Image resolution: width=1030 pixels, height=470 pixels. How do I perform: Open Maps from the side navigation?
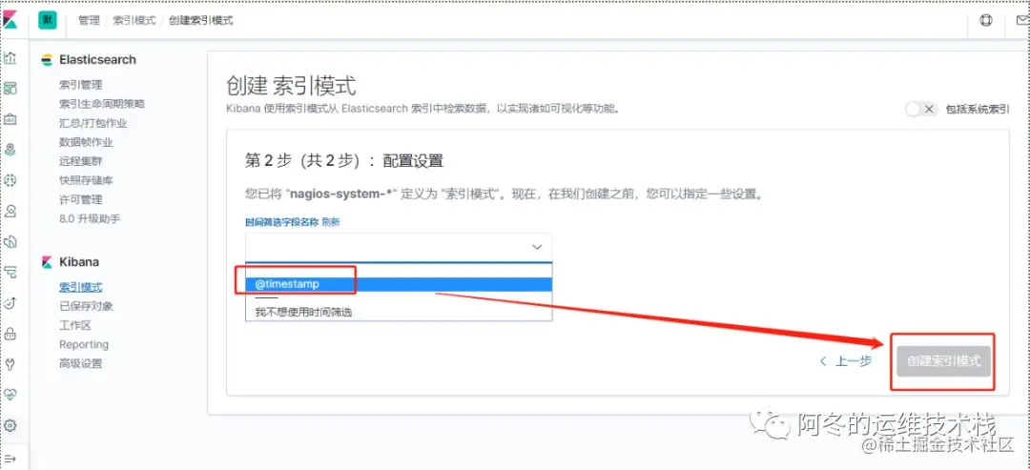(x=10, y=150)
